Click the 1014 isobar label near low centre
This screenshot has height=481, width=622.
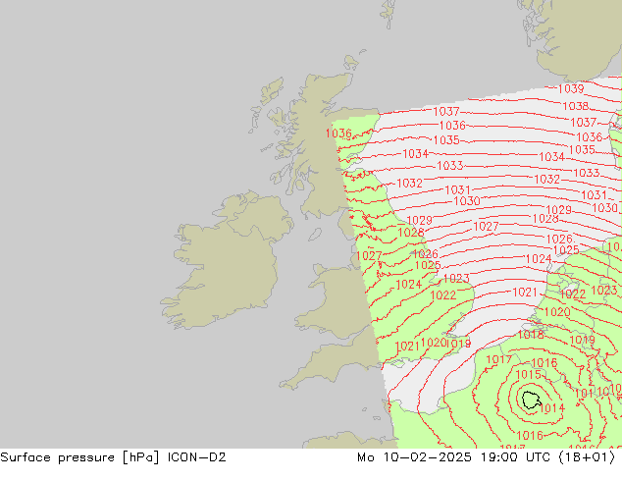point(551,408)
